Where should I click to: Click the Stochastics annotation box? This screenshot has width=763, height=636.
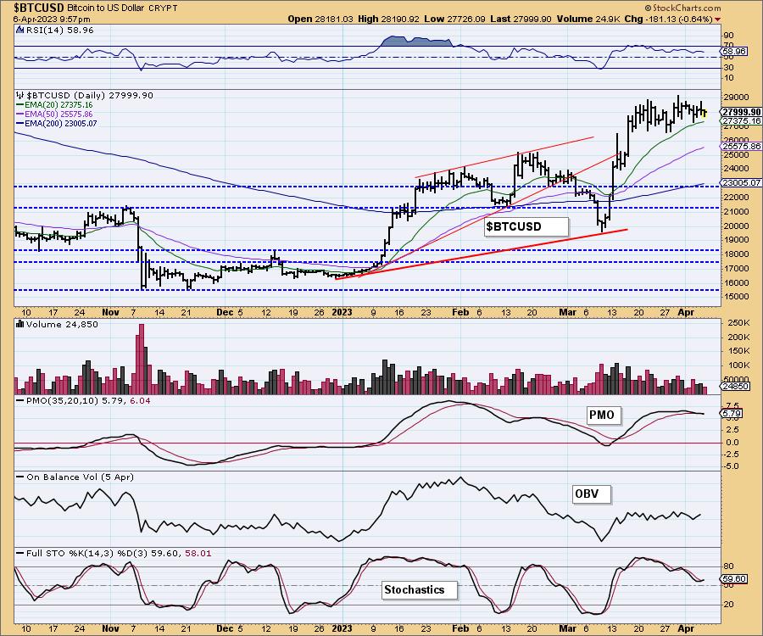click(420, 589)
